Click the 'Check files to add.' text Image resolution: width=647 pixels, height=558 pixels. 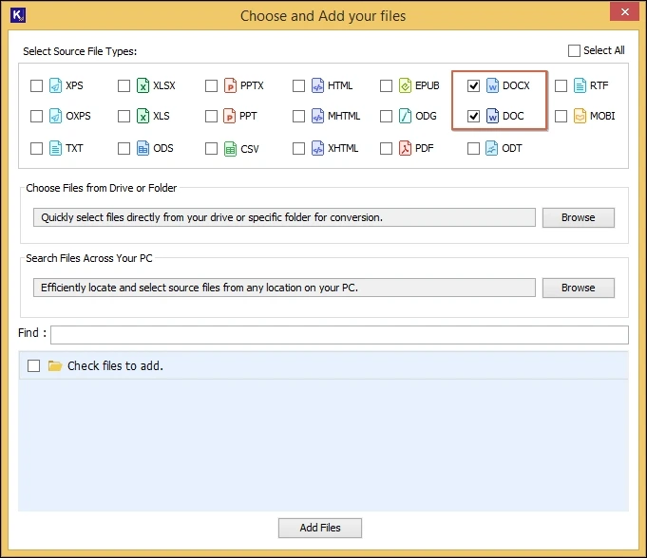tap(115, 365)
